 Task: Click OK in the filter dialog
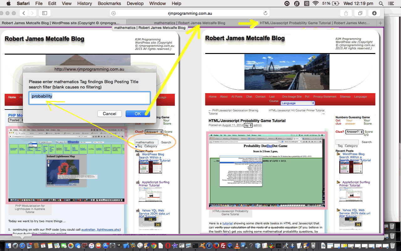[x=138, y=114]
